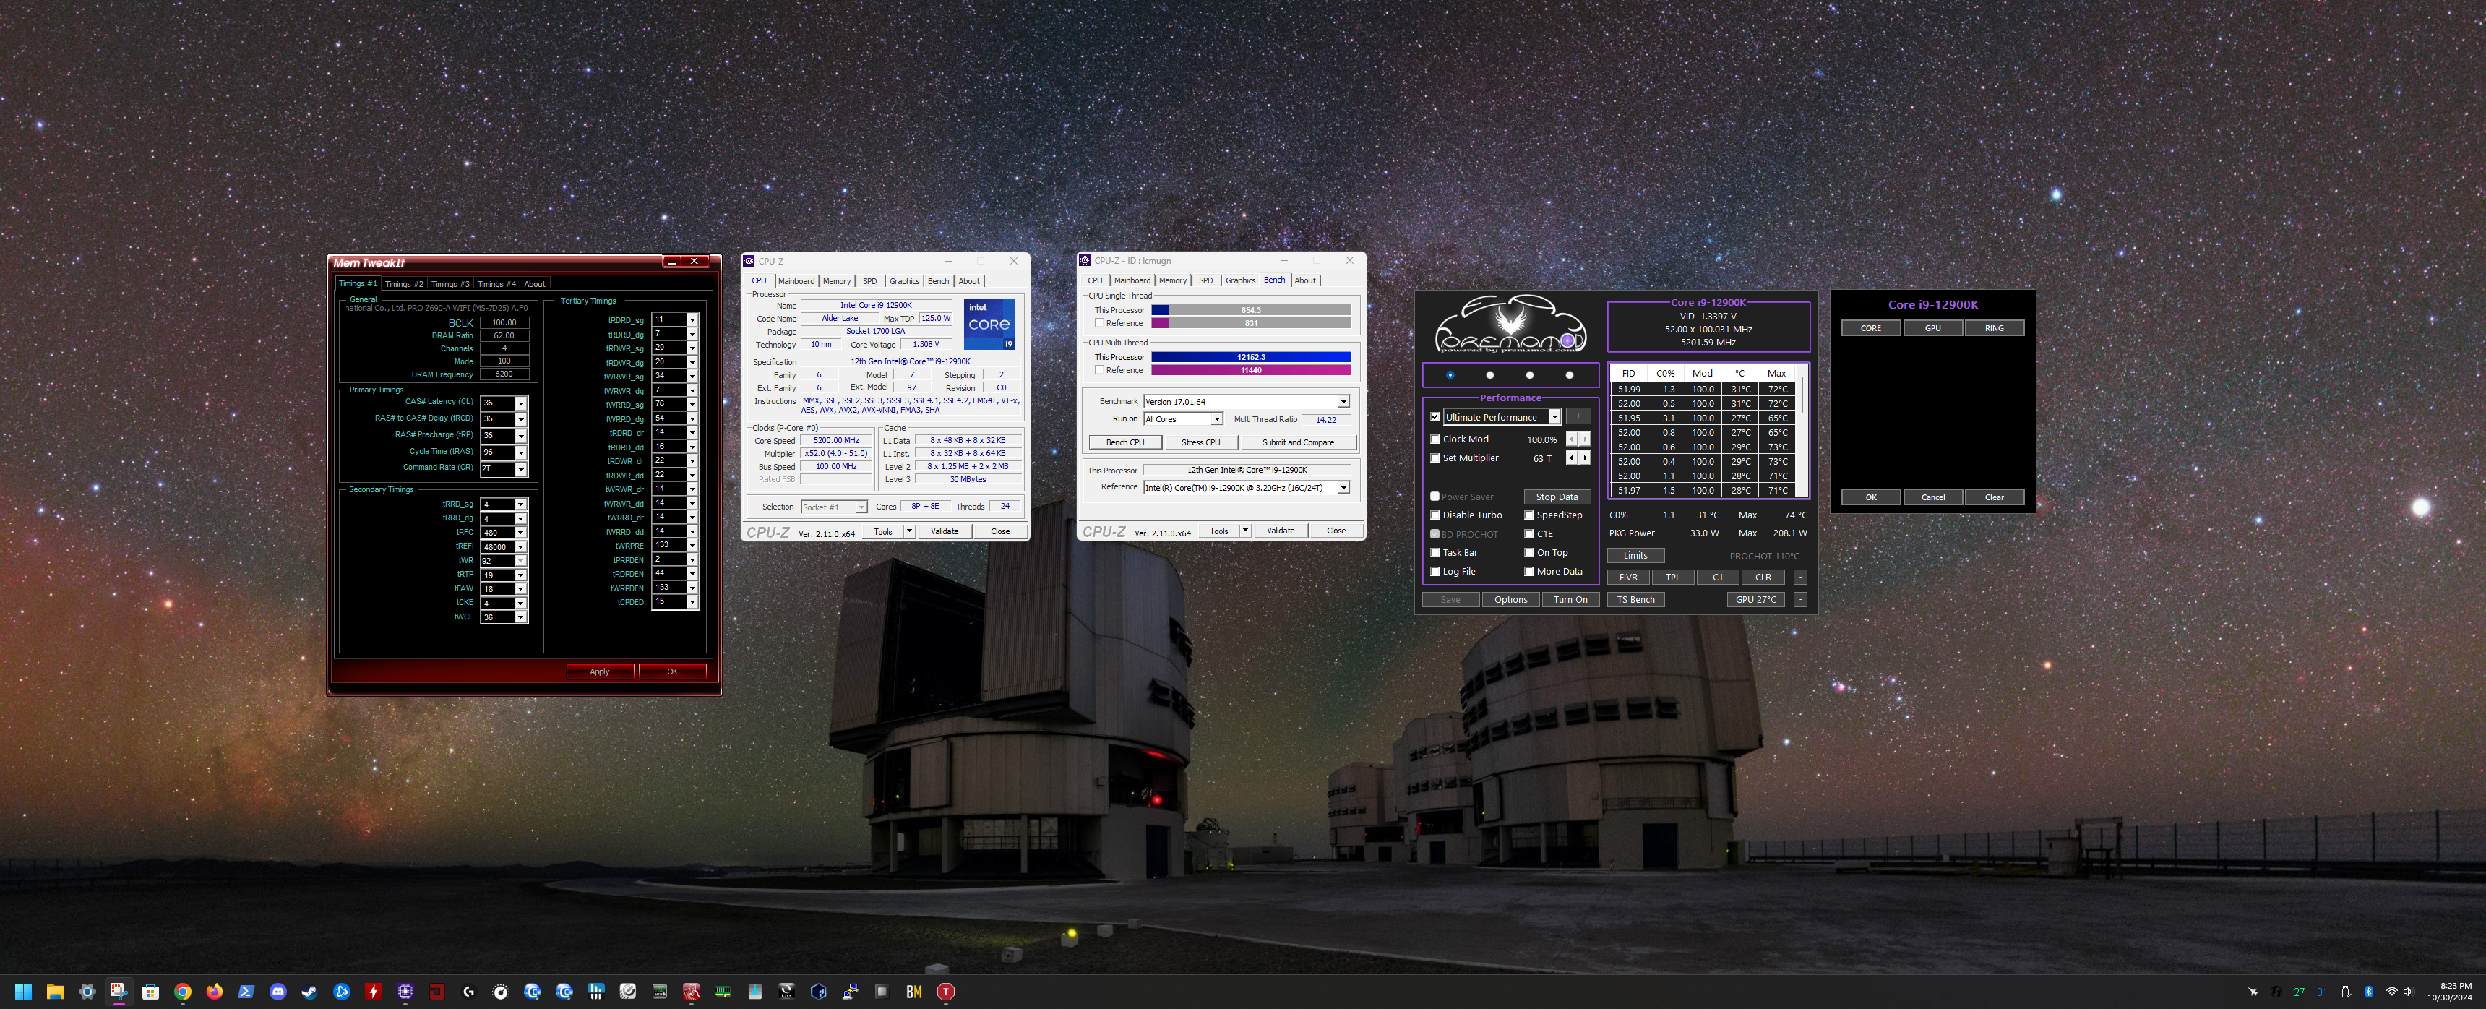Click the Intel Core i9 logo in CPU-Z
2486x1009 pixels.
989,325
